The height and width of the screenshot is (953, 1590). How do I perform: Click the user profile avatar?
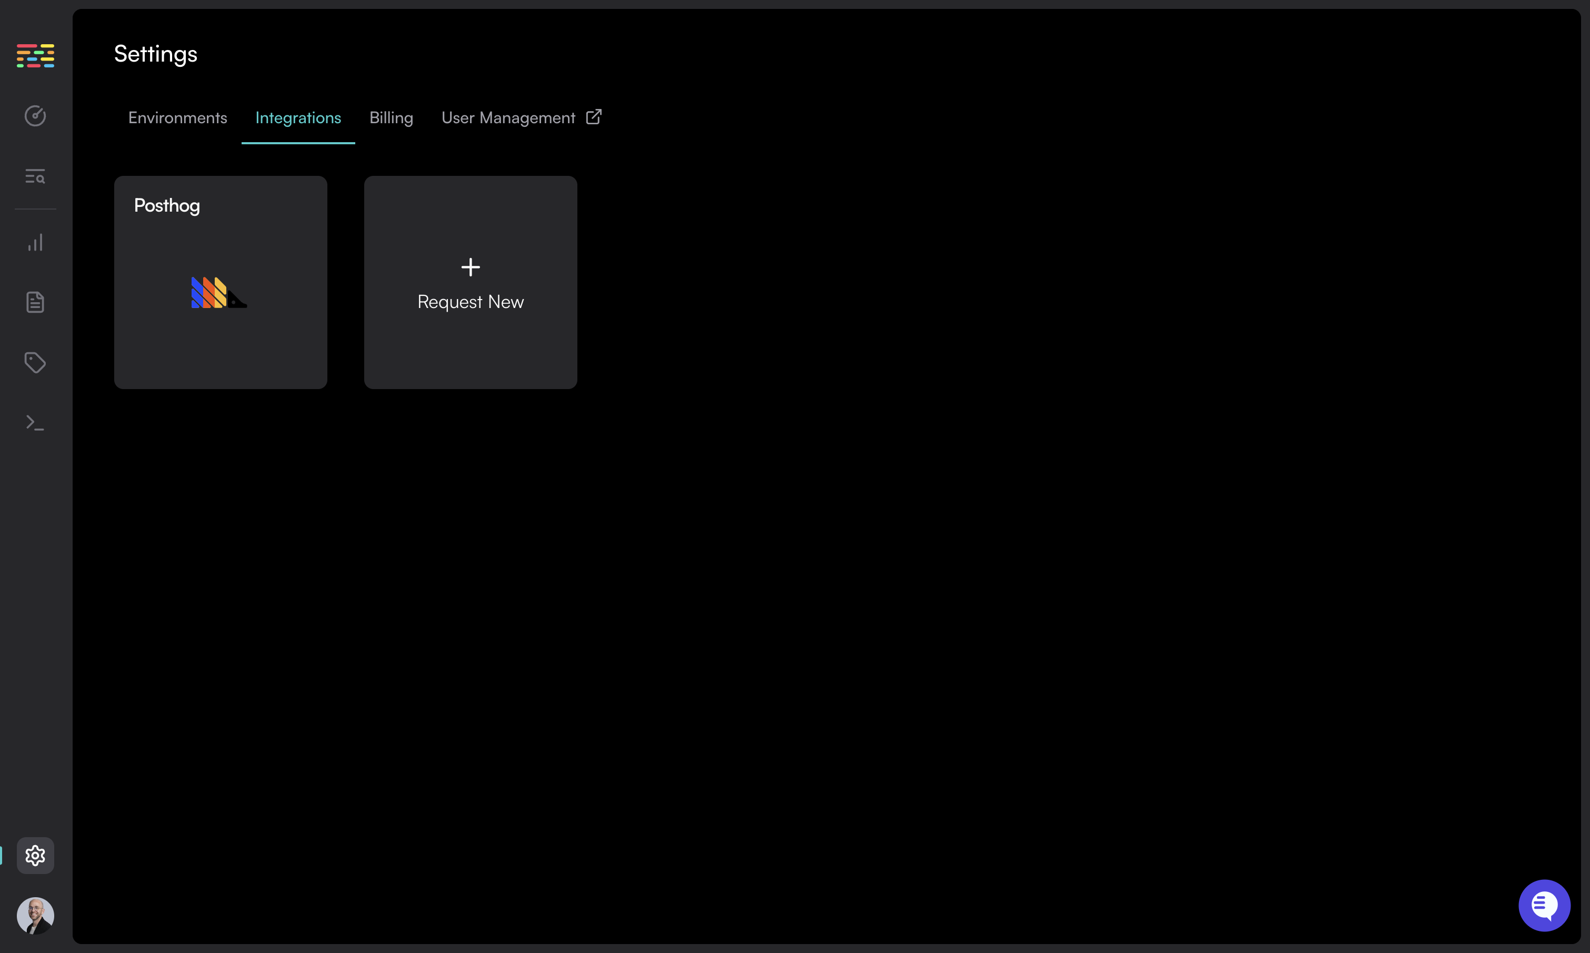pos(35,915)
